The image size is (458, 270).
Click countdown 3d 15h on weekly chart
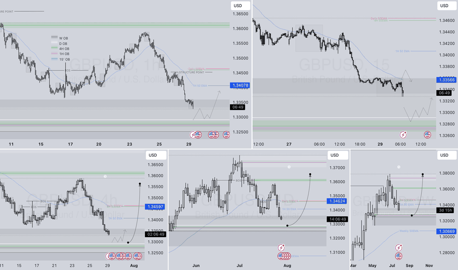[x=445, y=210]
